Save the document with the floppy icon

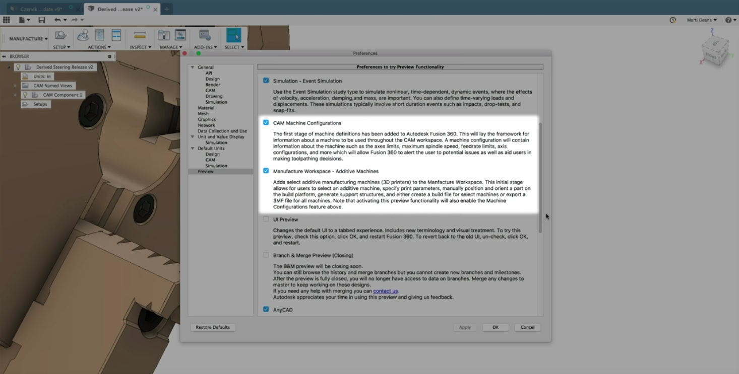pos(42,20)
